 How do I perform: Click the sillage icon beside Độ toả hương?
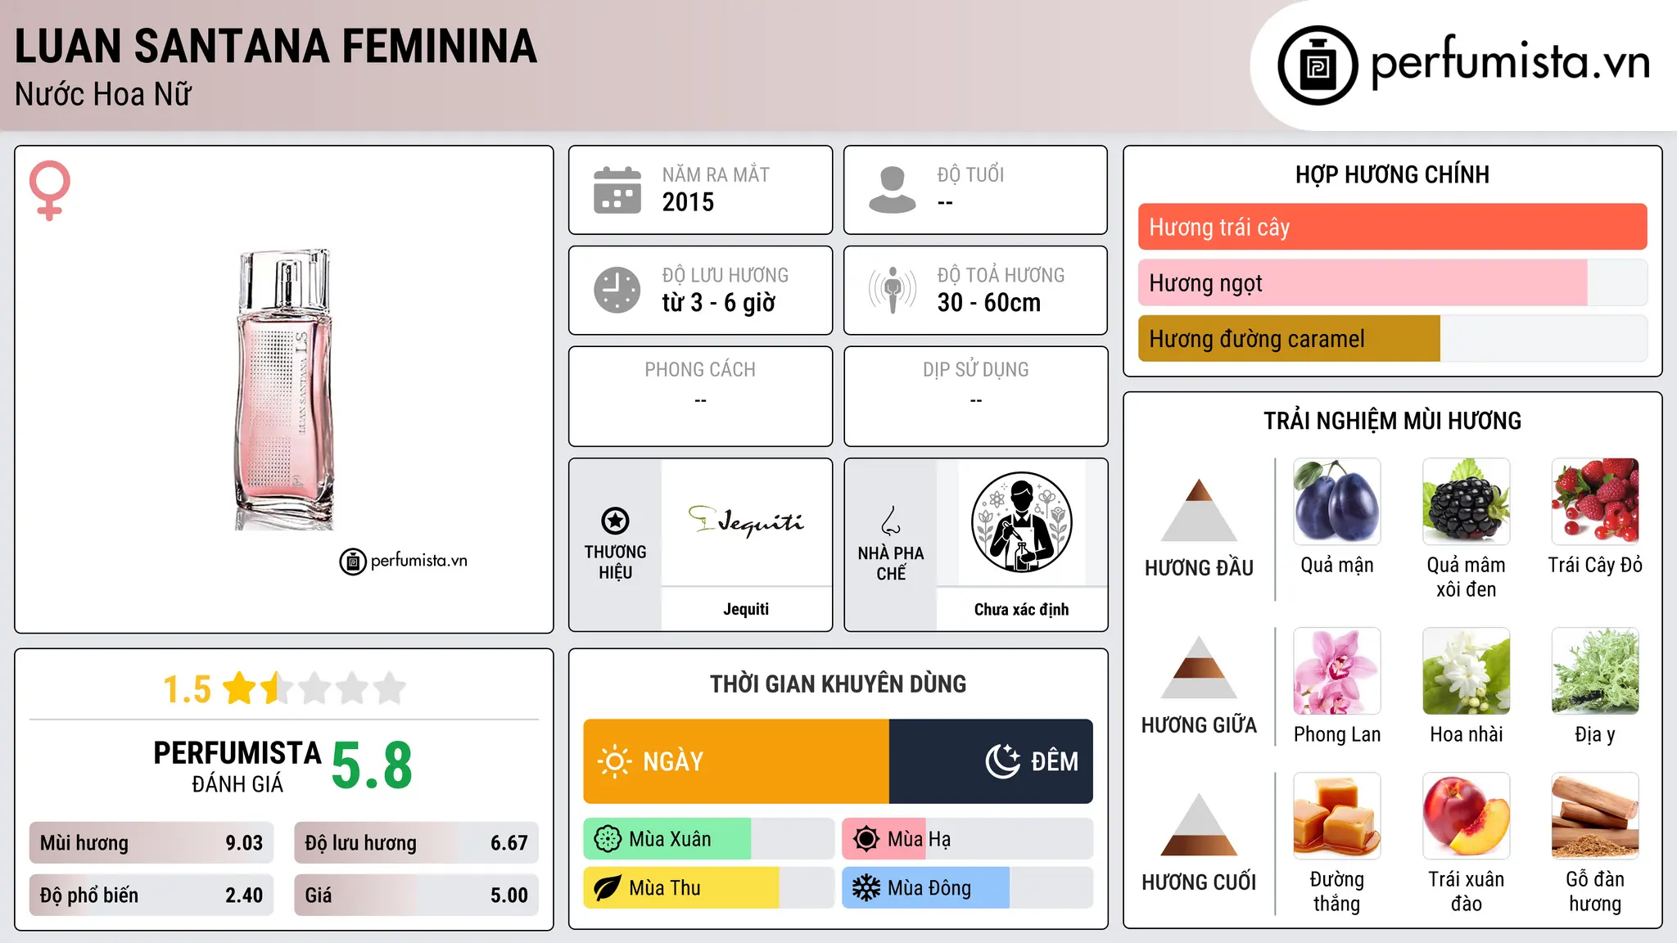click(x=893, y=290)
